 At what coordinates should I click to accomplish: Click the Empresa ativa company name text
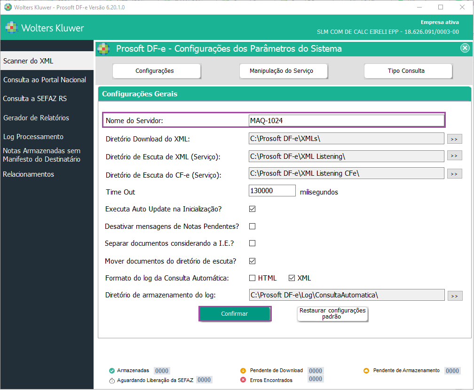(x=388, y=32)
